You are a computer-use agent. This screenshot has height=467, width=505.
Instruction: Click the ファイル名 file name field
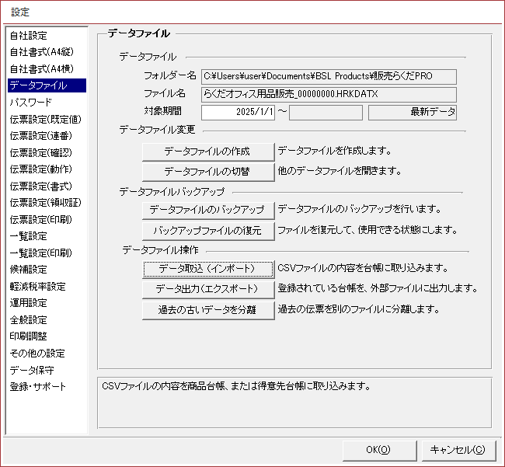pyautogui.click(x=328, y=94)
